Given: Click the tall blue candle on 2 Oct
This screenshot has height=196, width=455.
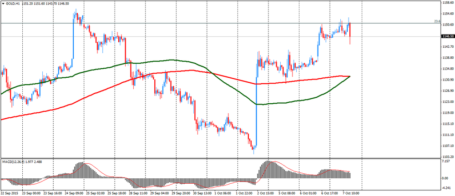Looking at the screenshot, I should [256, 111].
